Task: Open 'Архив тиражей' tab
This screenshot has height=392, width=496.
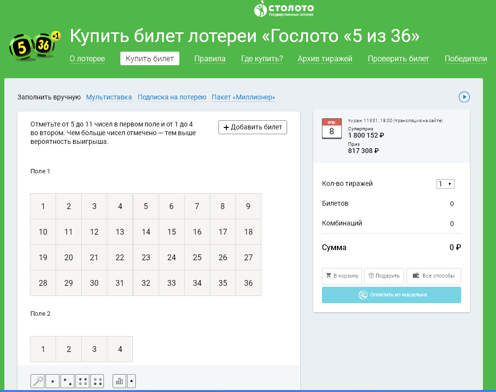Action: [x=325, y=59]
